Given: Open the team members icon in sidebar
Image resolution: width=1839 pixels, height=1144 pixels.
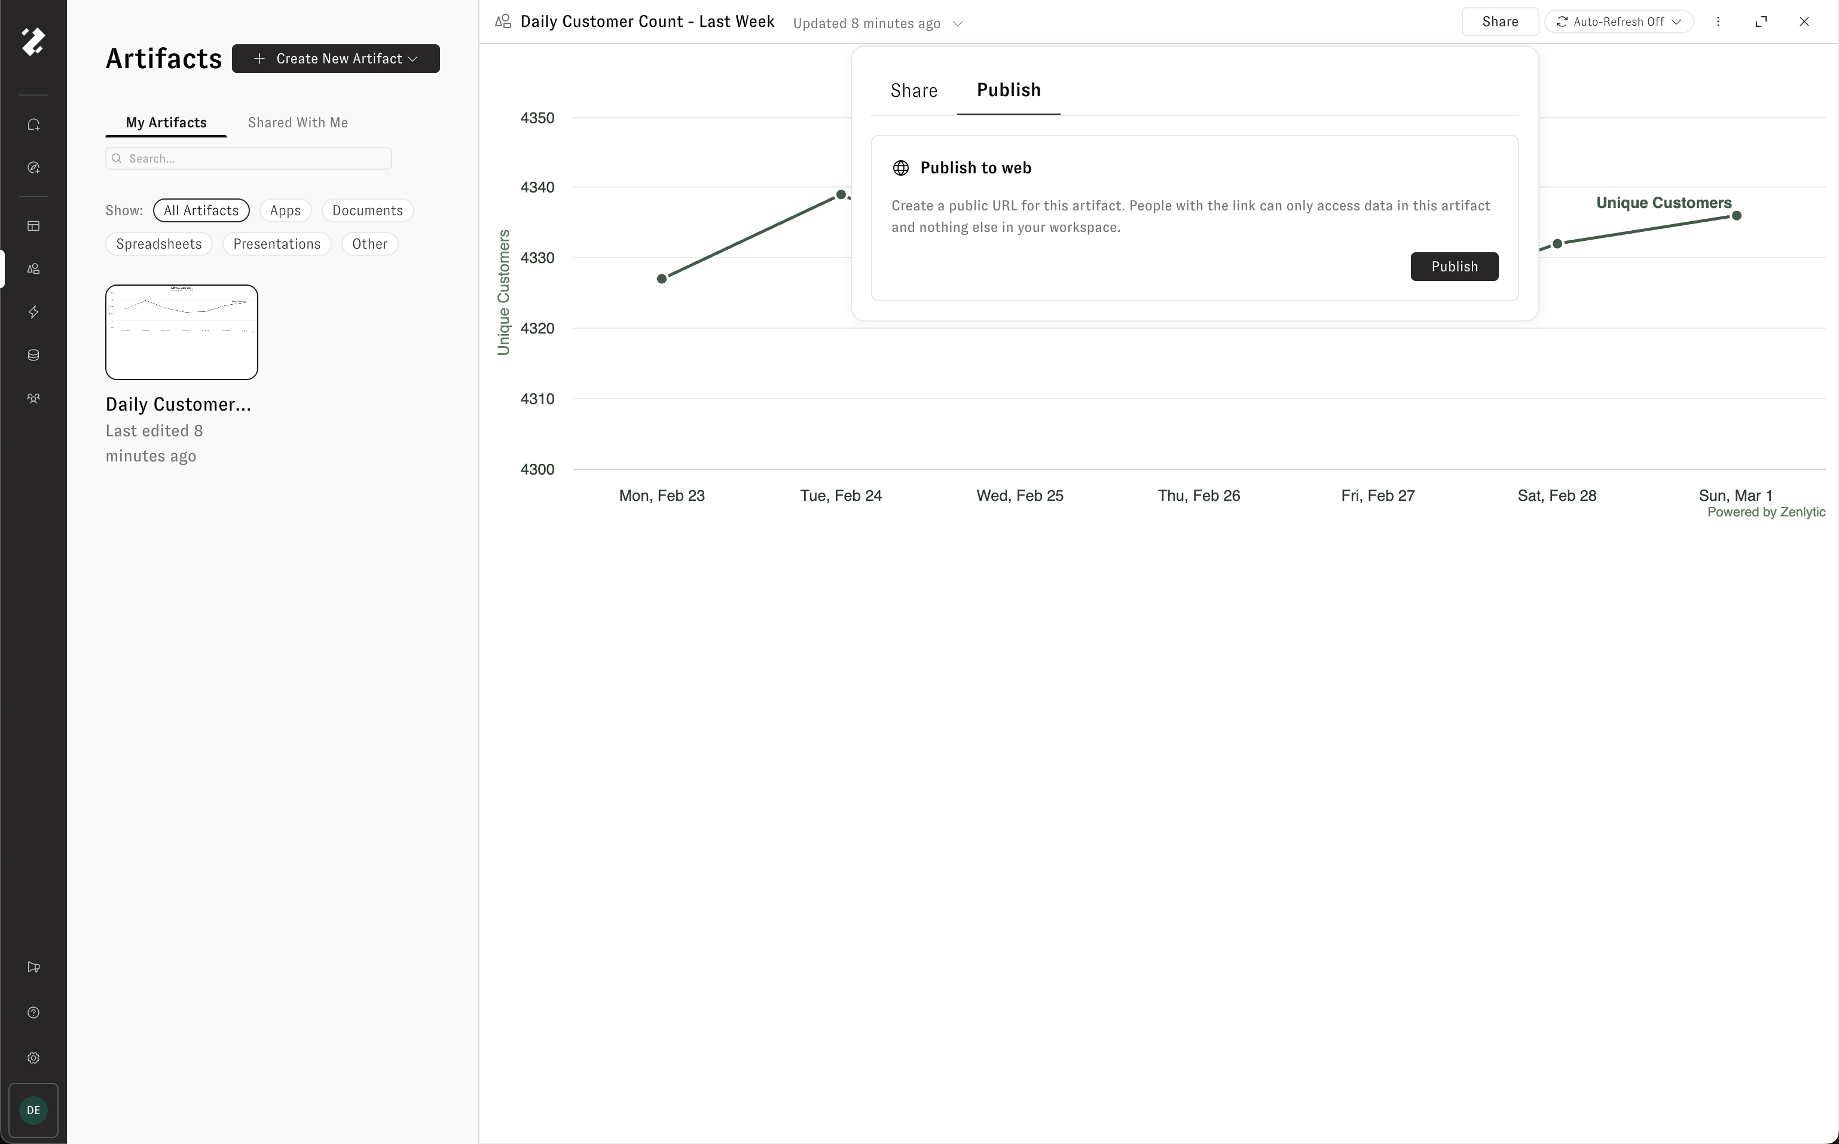Looking at the screenshot, I should [x=33, y=399].
